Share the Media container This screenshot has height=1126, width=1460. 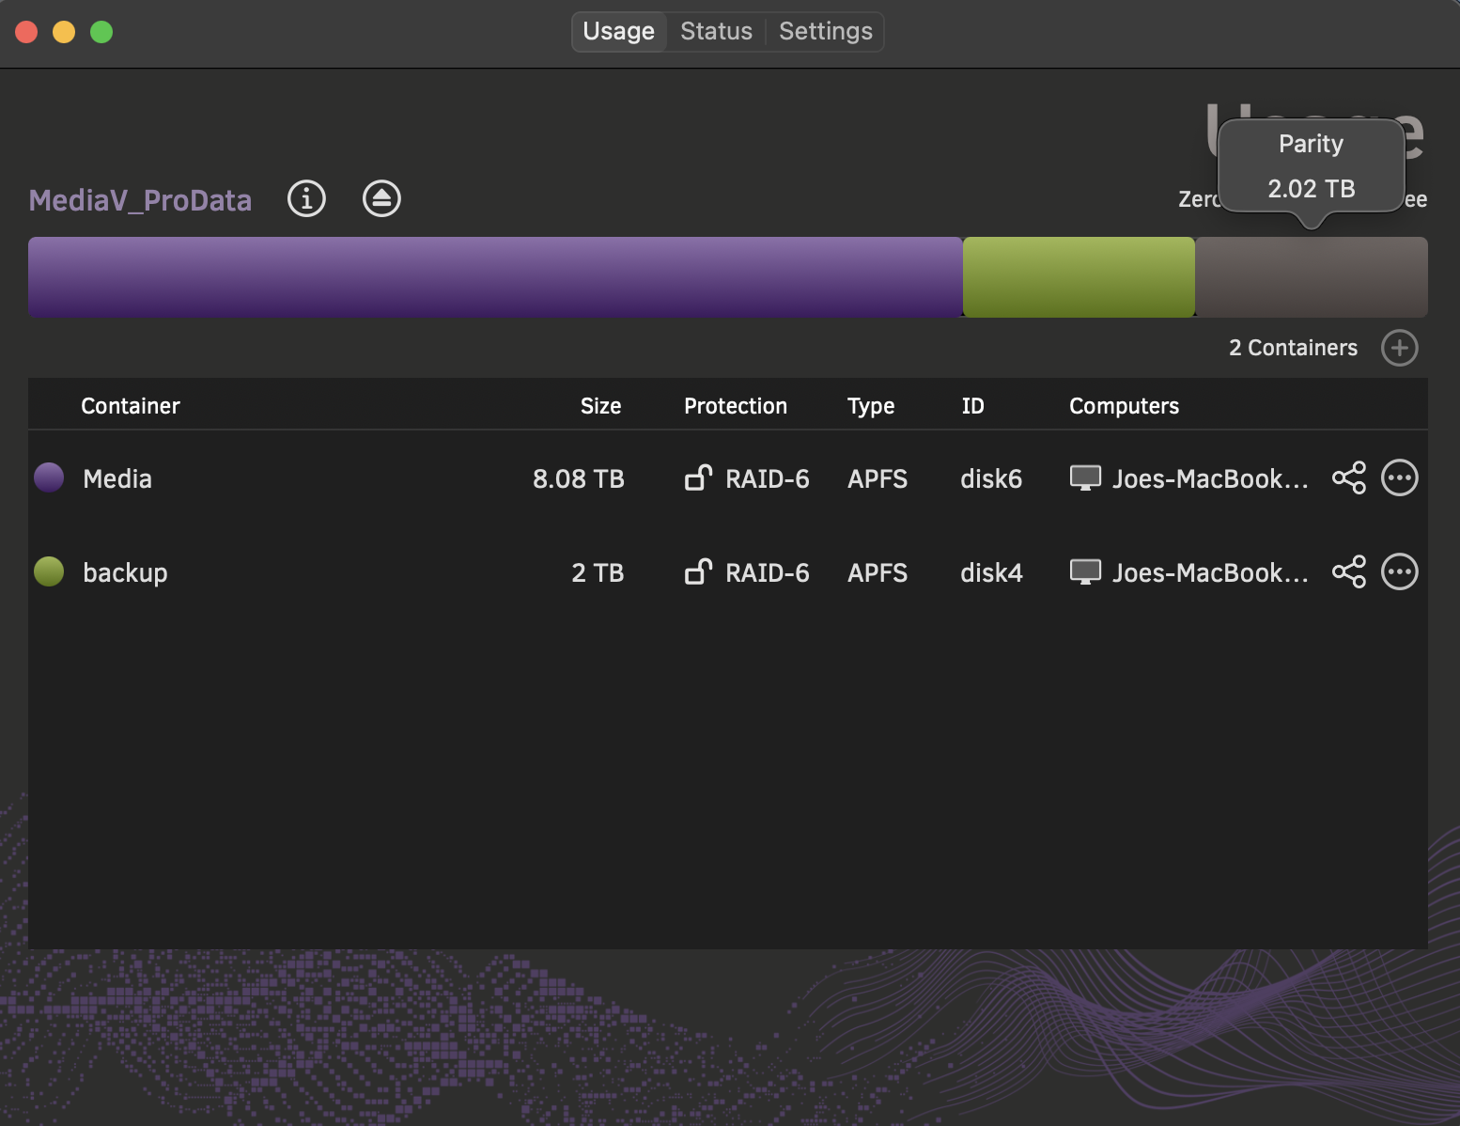pyautogui.click(x=1348, y=478)
